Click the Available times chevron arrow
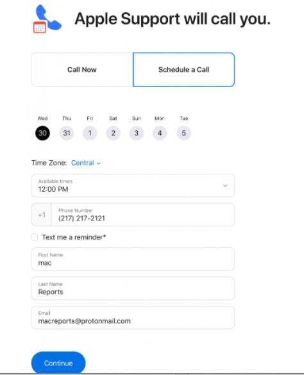This screenshot has width=304, height=375. coord(225,186)
